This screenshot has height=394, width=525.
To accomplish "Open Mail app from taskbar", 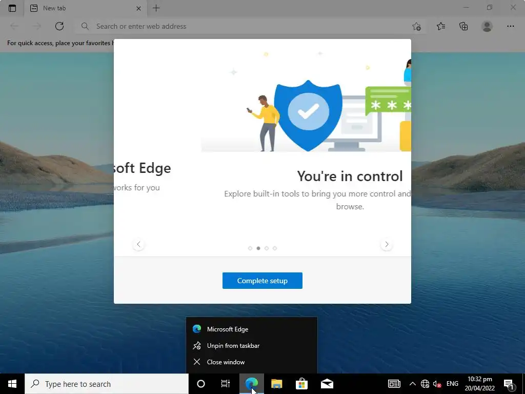I will 327,384.
